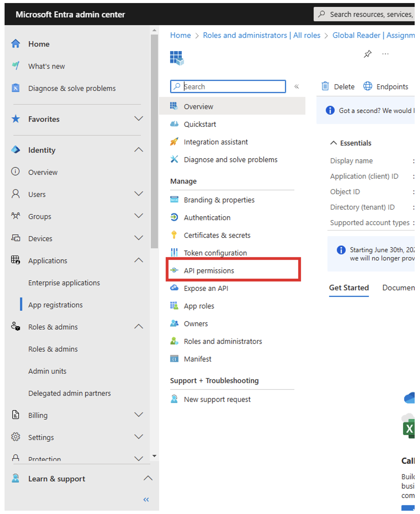This screenshot has height=514, width=420.
Task: Open the Authentication settings
Action: click(207, 217)
